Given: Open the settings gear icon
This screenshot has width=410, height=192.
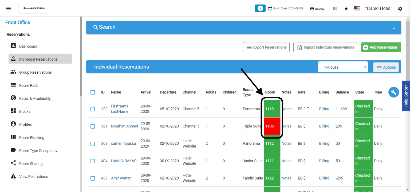Looking at the screenshot, I should coord(400,9).
